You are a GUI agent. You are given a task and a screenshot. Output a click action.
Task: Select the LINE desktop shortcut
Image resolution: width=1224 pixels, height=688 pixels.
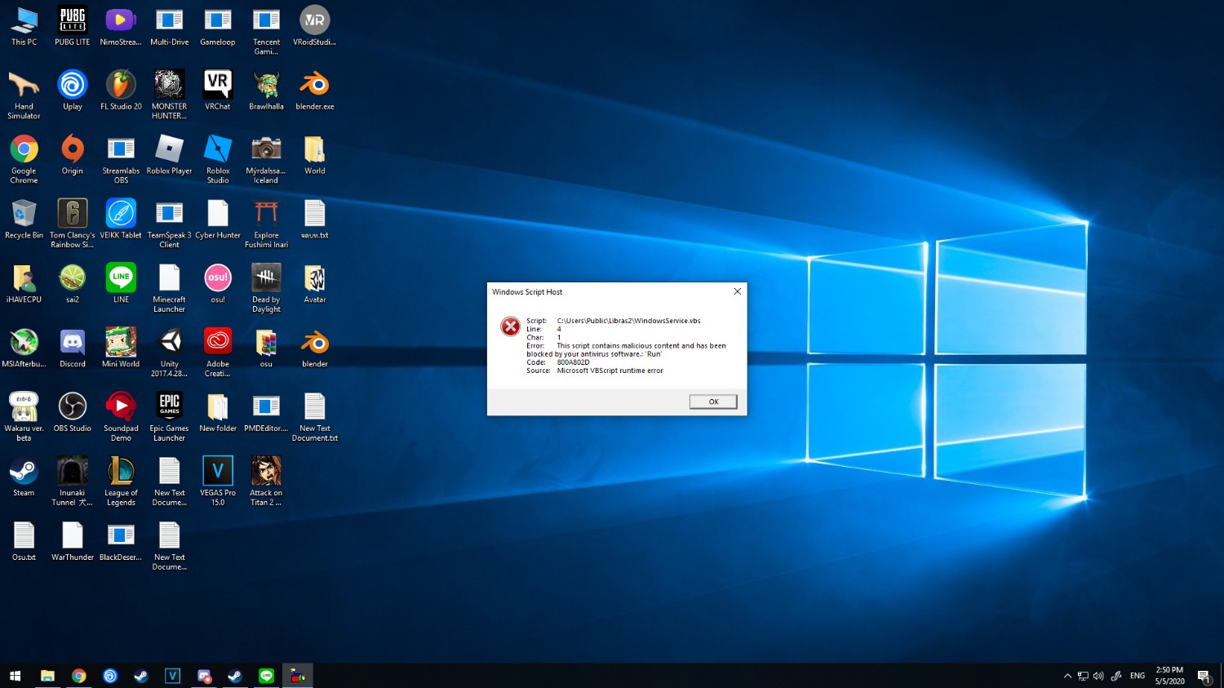tap(121, 284)
